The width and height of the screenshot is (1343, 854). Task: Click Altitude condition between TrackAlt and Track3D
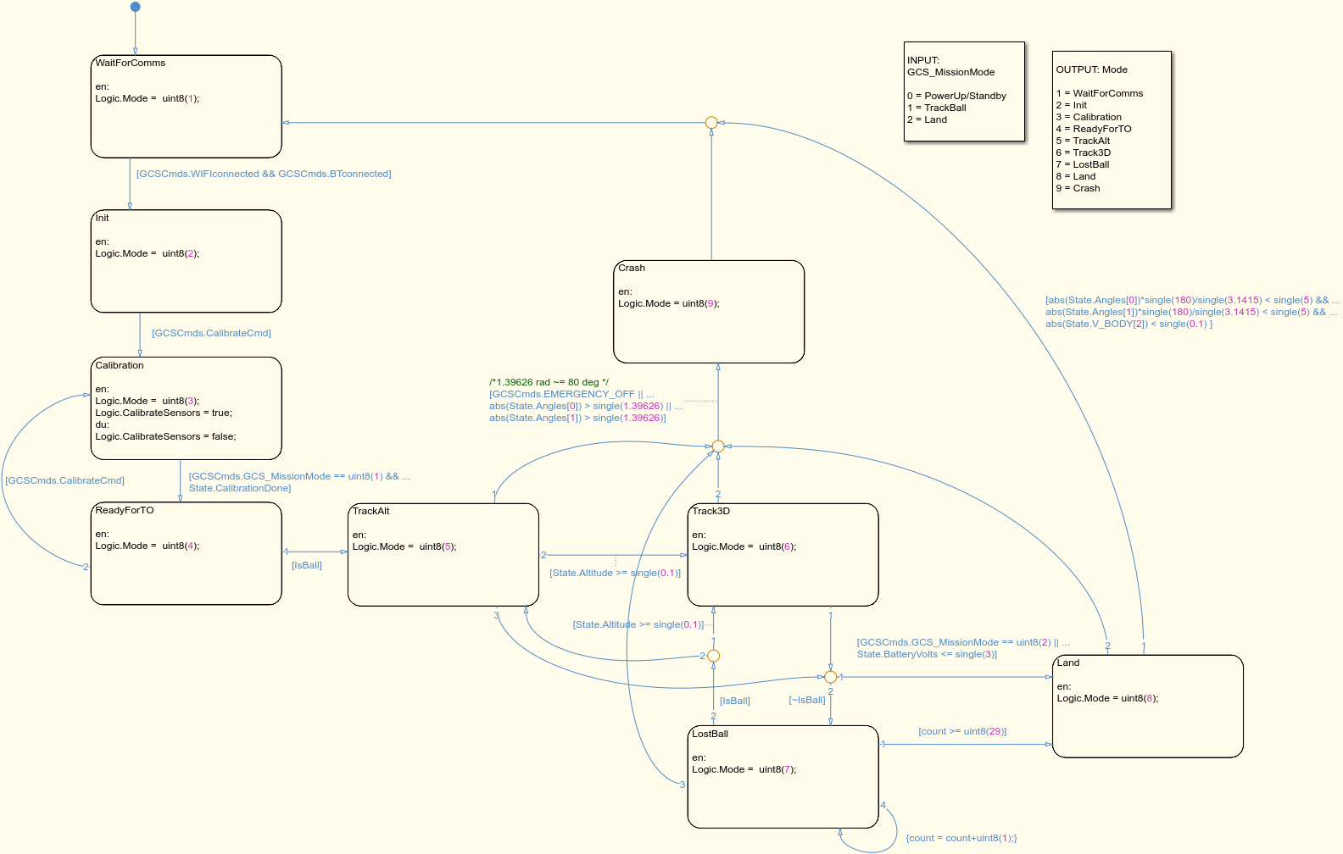(615, 573)
